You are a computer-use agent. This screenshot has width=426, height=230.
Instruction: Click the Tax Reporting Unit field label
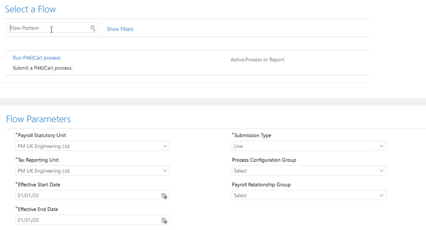(x=38, y=160)
